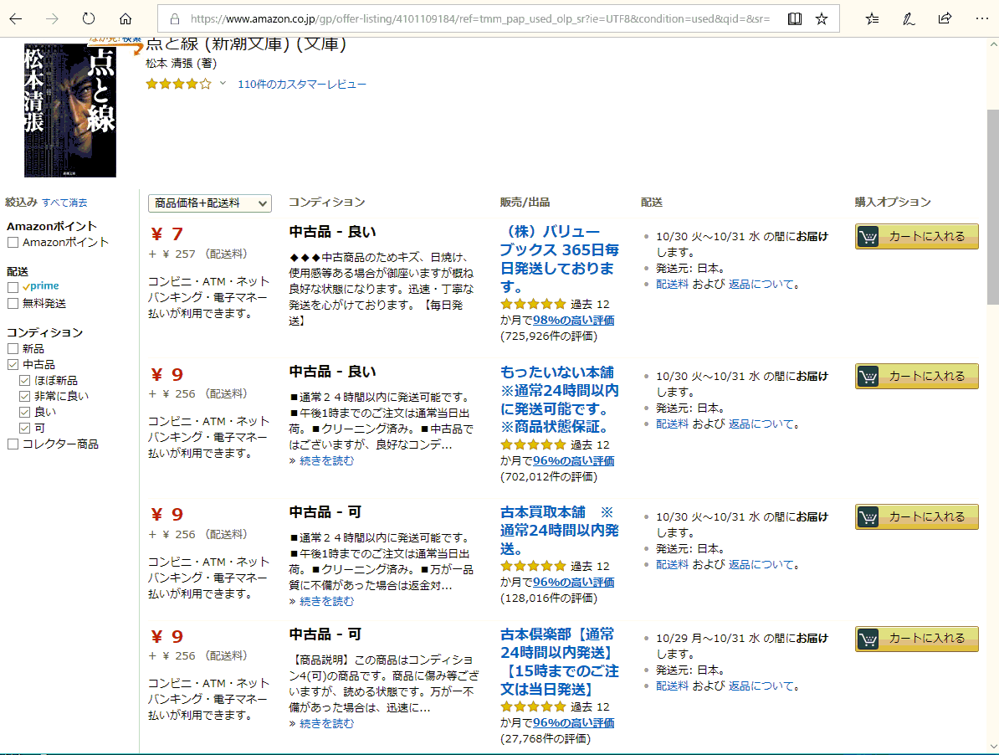Click 配送料 link in もったいない本舗 row
The height and width of the screenshot is (755, 999).
click(x=672, y=424)
